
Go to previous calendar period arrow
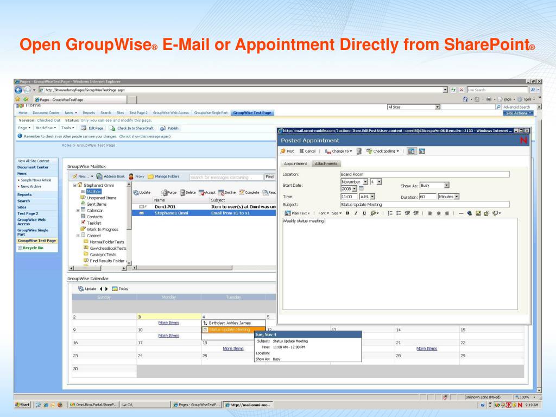101,289
